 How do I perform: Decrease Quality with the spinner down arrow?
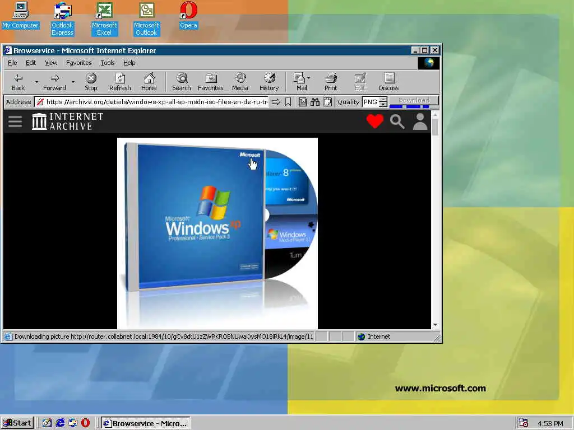pos(383,105)
